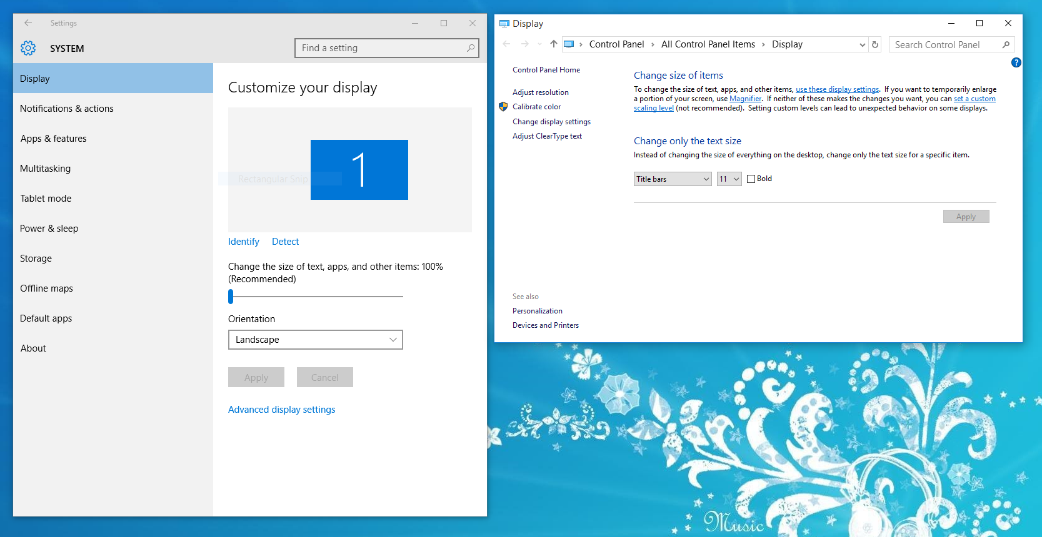Open Default apps settings
The image size is (1042, 537).
pos(113,318)
